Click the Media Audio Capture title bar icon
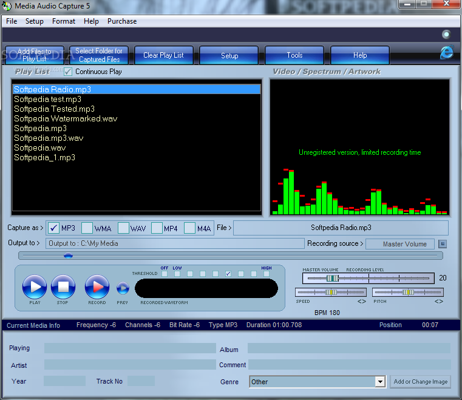The width and height of the screenshot is (462, 400). pyautogui.click(x=7, y=6)
